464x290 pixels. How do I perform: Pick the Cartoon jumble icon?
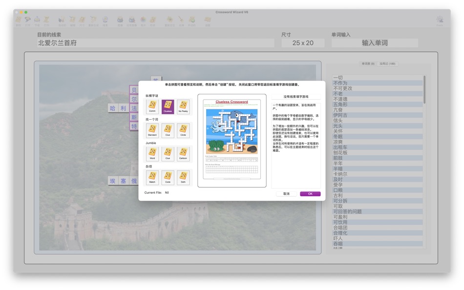[x=183, y=153]
